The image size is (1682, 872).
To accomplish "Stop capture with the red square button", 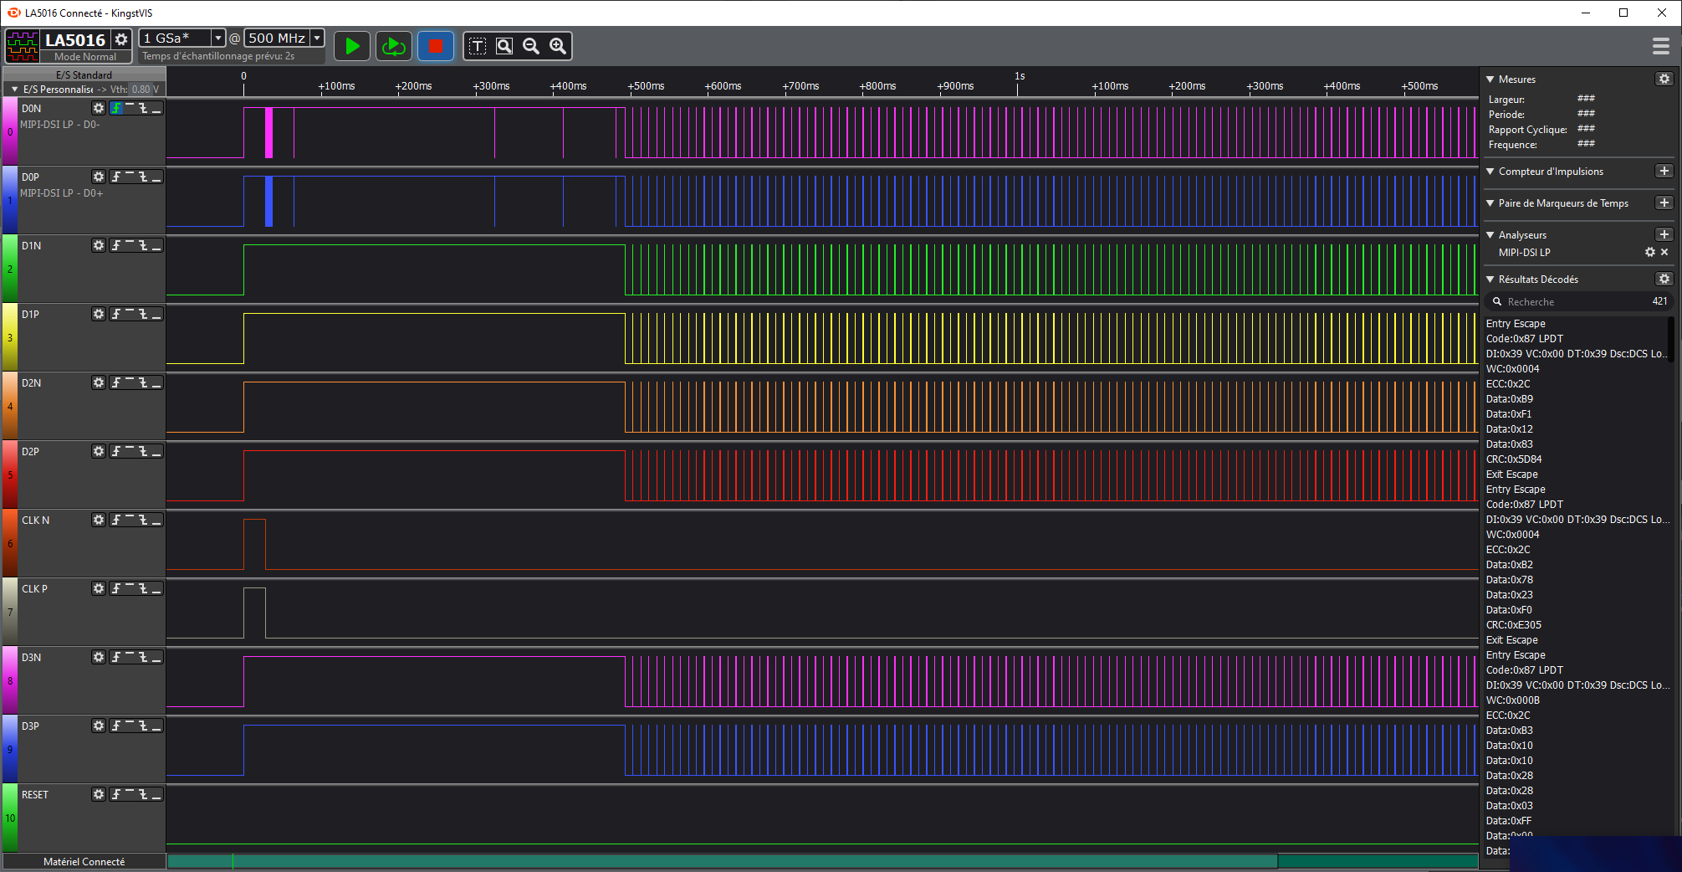I will 436,46.
